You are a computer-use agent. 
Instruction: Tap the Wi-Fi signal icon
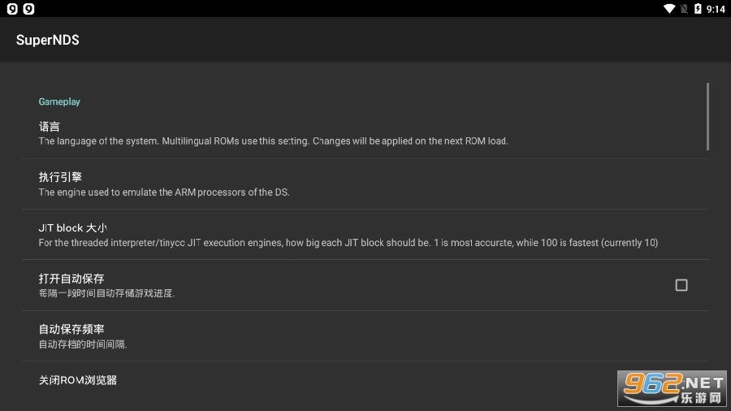668,9
